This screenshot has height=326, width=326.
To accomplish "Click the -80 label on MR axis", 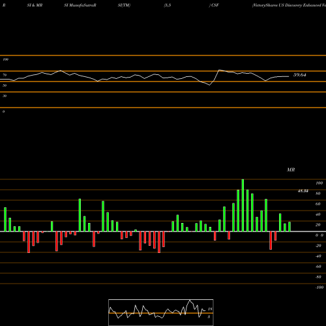I will [318, 277].
